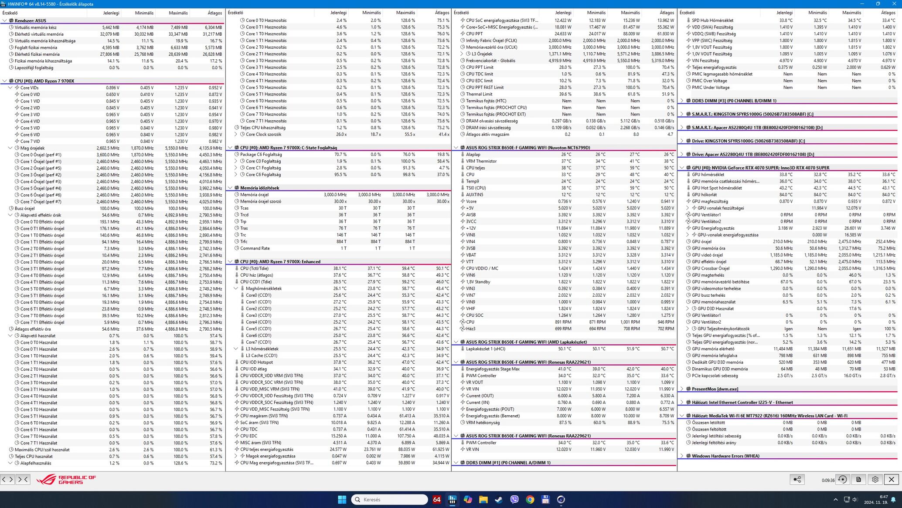Collapse the L3 hőmérsékletek group
This screenshot has height=508, width=902.
click(x=236, y=349)
